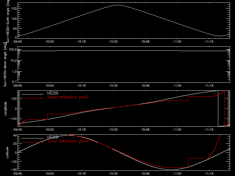Click the 50 tick on Earth angle axis
Screen dimensions: 235x176
point(15,28)
